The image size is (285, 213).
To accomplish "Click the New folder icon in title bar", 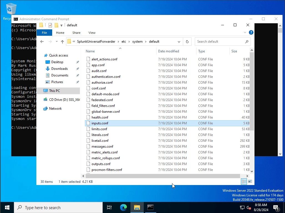I will [56, 25].
